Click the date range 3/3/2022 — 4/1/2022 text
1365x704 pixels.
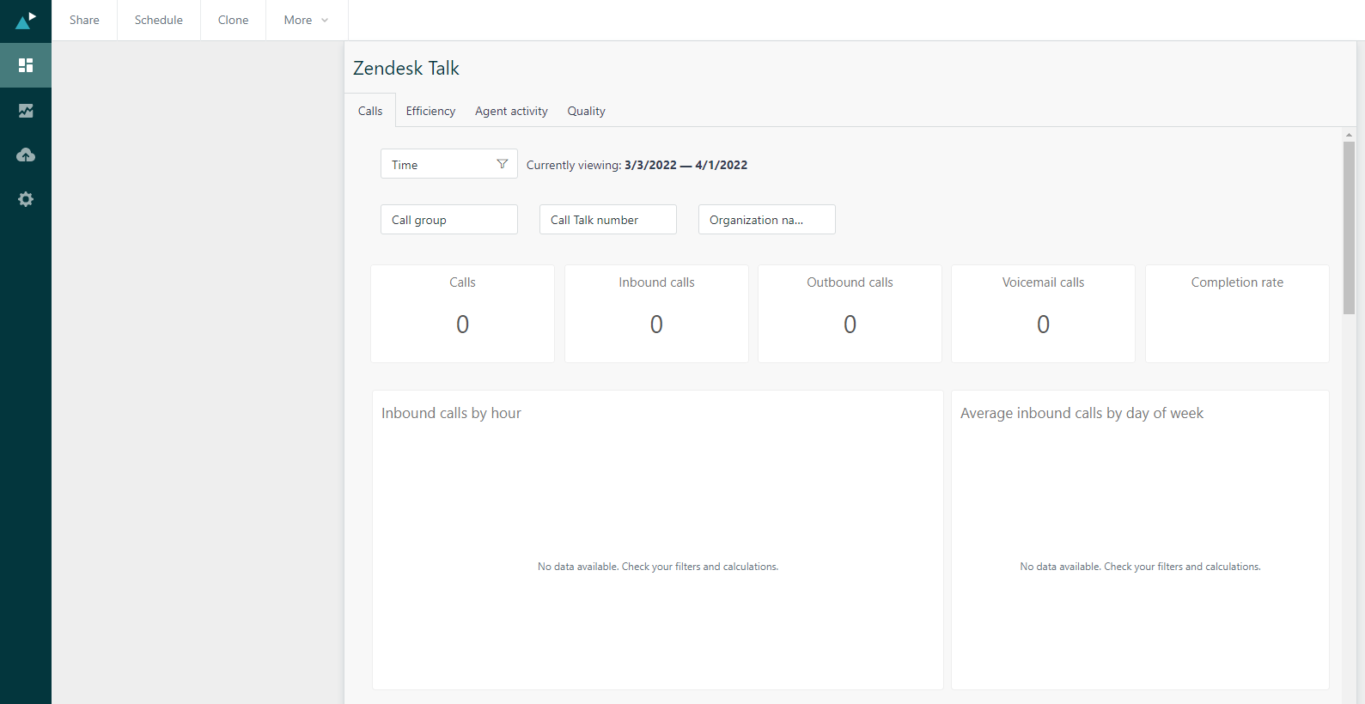686,165
